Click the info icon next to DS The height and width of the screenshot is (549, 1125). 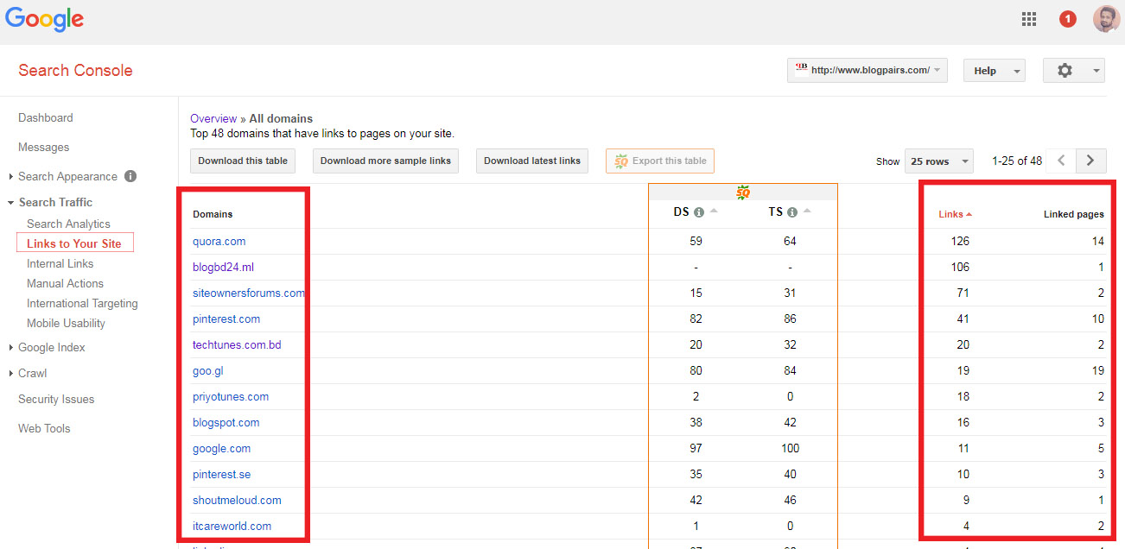(x=698, y=212)
